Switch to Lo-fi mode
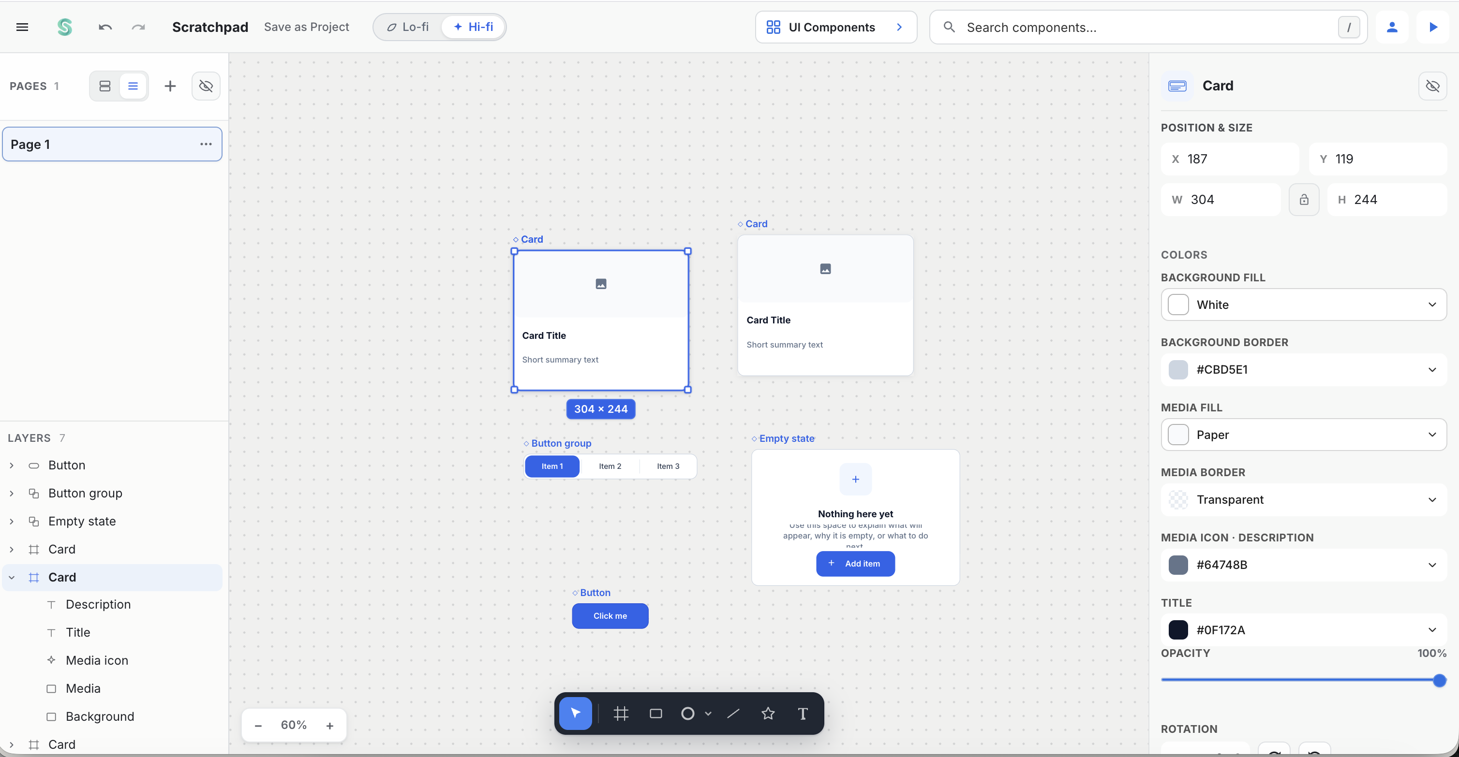 click(x=408, y=27)
